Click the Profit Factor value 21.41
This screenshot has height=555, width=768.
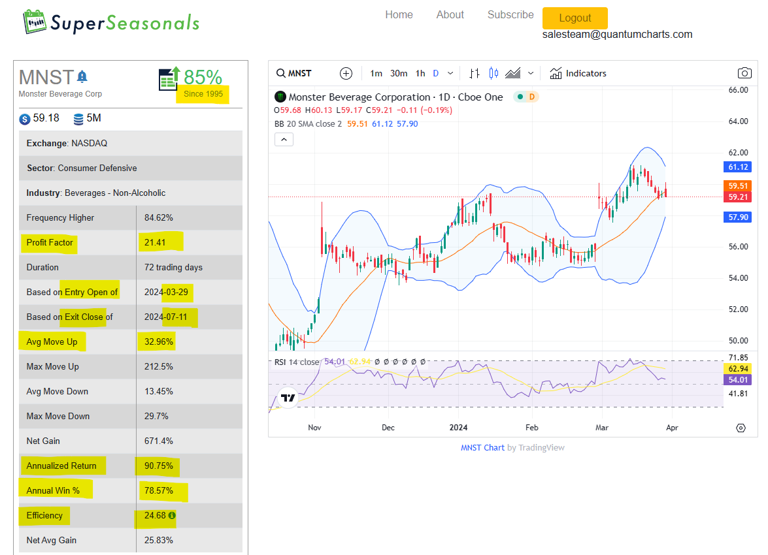[x=155, y=243]
